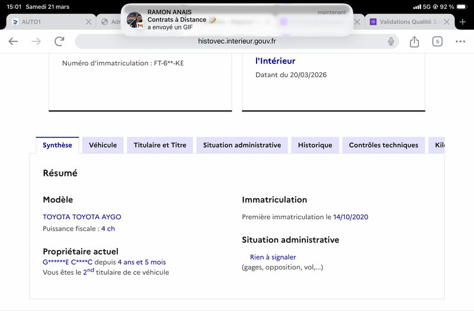Open the RAMON ANAIS notification banner
Image resolution: width=474 pixels, height=311 pixels.
click(x=237, y=20)
